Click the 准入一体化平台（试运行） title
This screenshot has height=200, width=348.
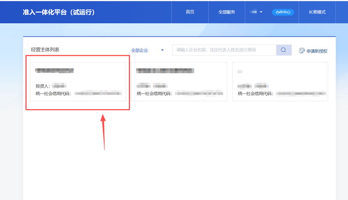58,12
